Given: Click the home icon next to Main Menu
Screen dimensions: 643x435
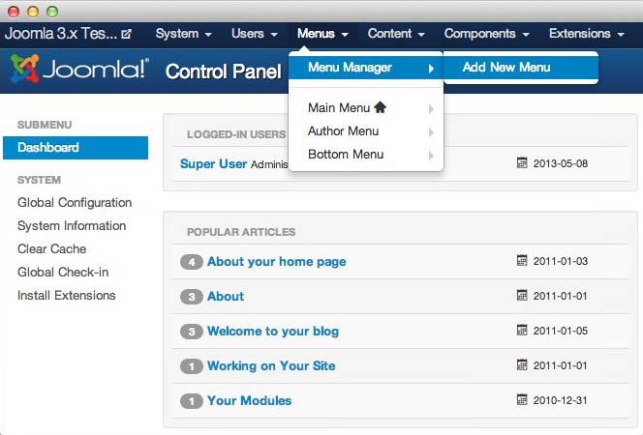Looking at the screenshot, I should click(380, 107).
